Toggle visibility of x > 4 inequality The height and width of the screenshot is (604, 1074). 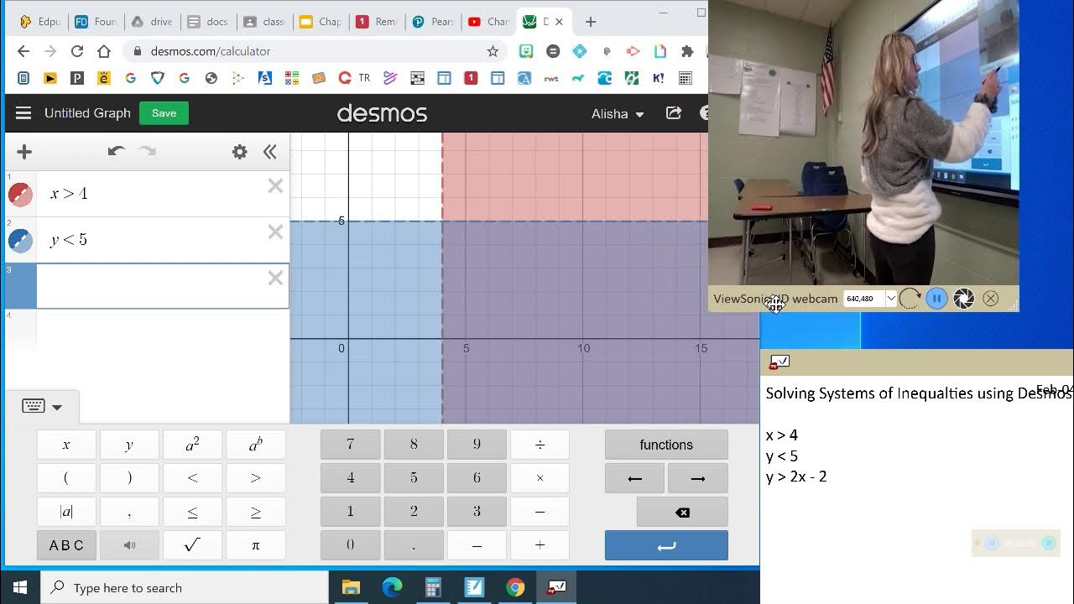[x=20, y=195]
